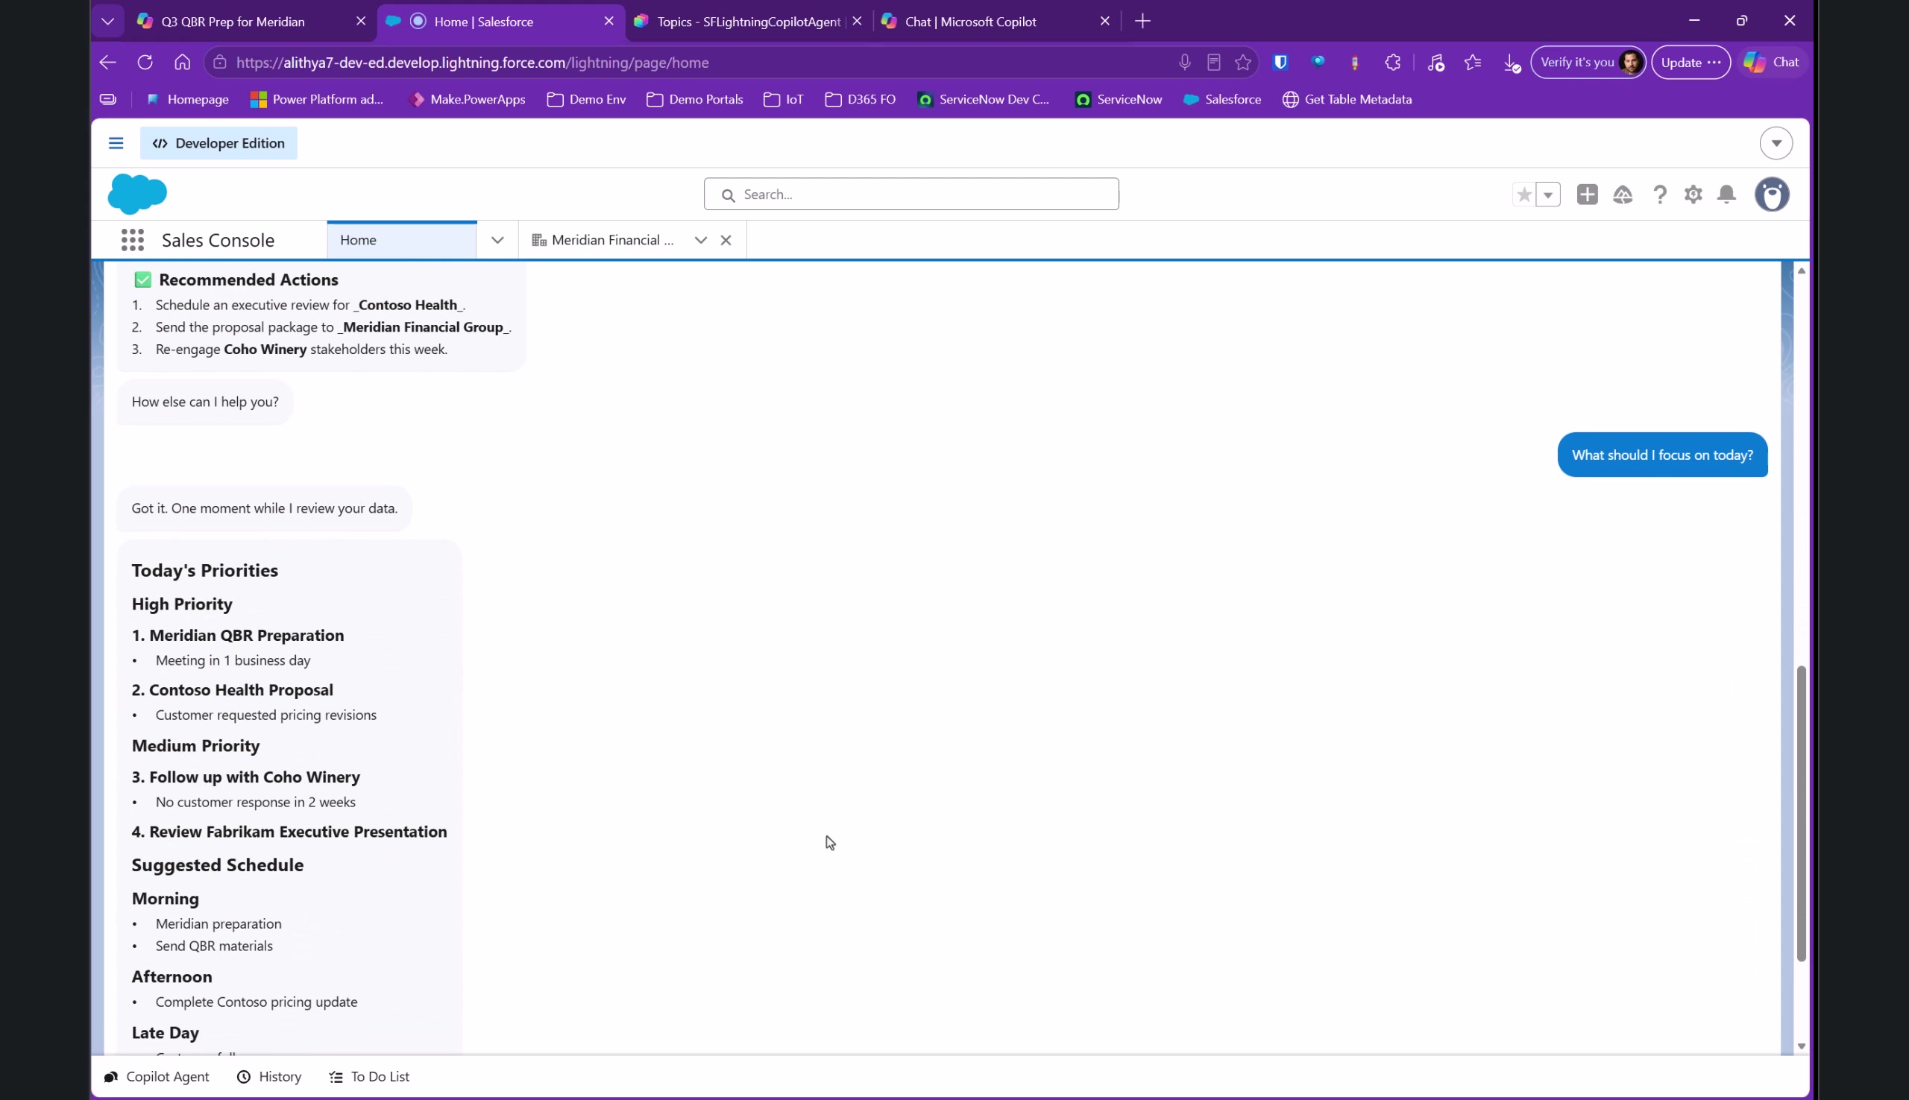Expand the IoT bookmark folder

783,100
